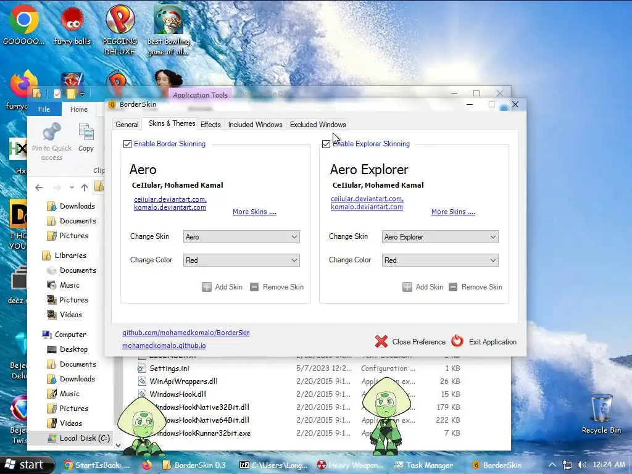This screenshot has height=474, width=632.
Task: Open komalo.deviantart.com link under Aero Explorer
Action: (367, 207)
